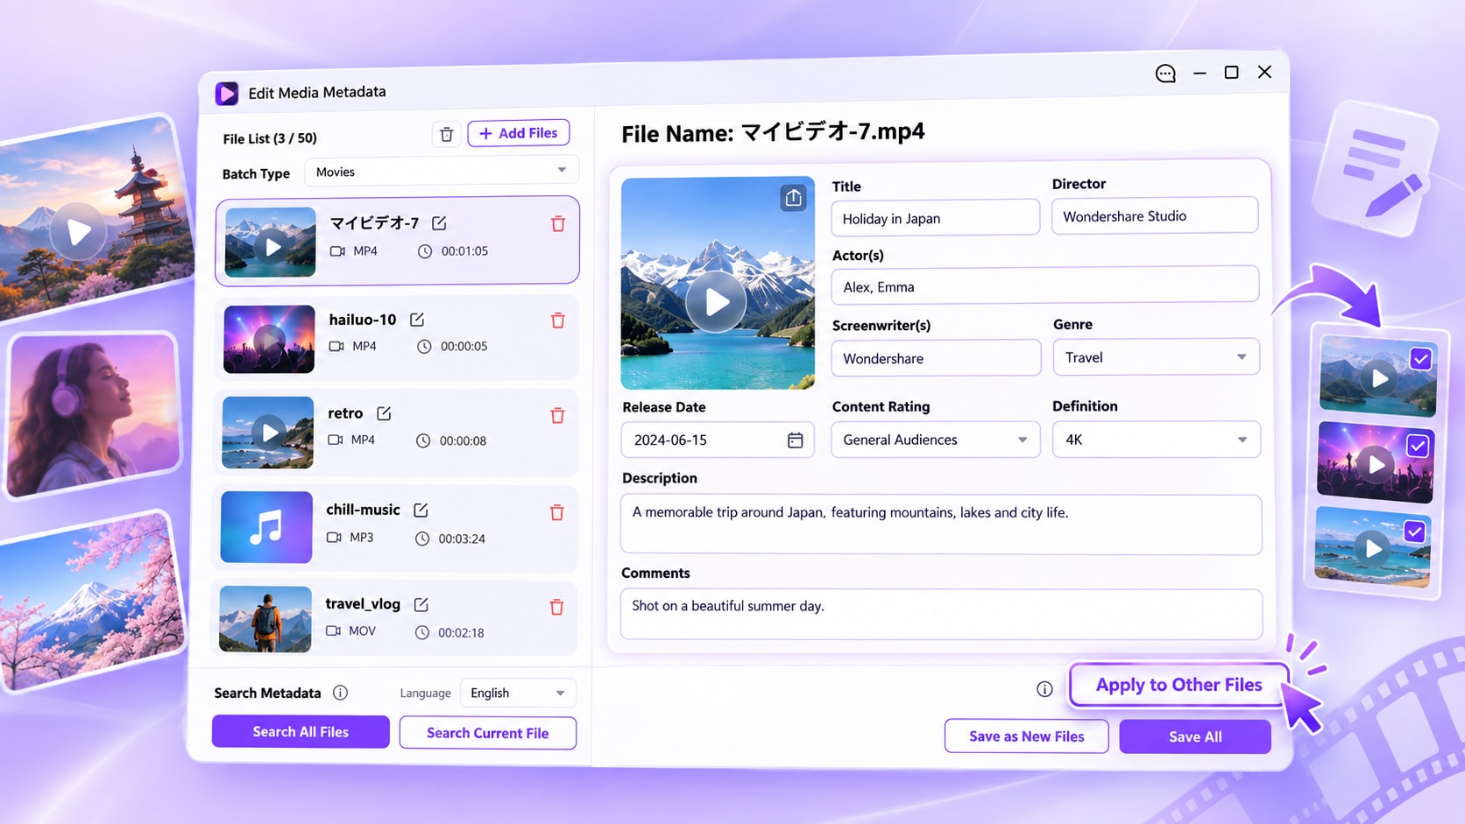Open the Release Date calendar picker icon
This screenshot has width=1465, height=824.
tap(795, 440)
